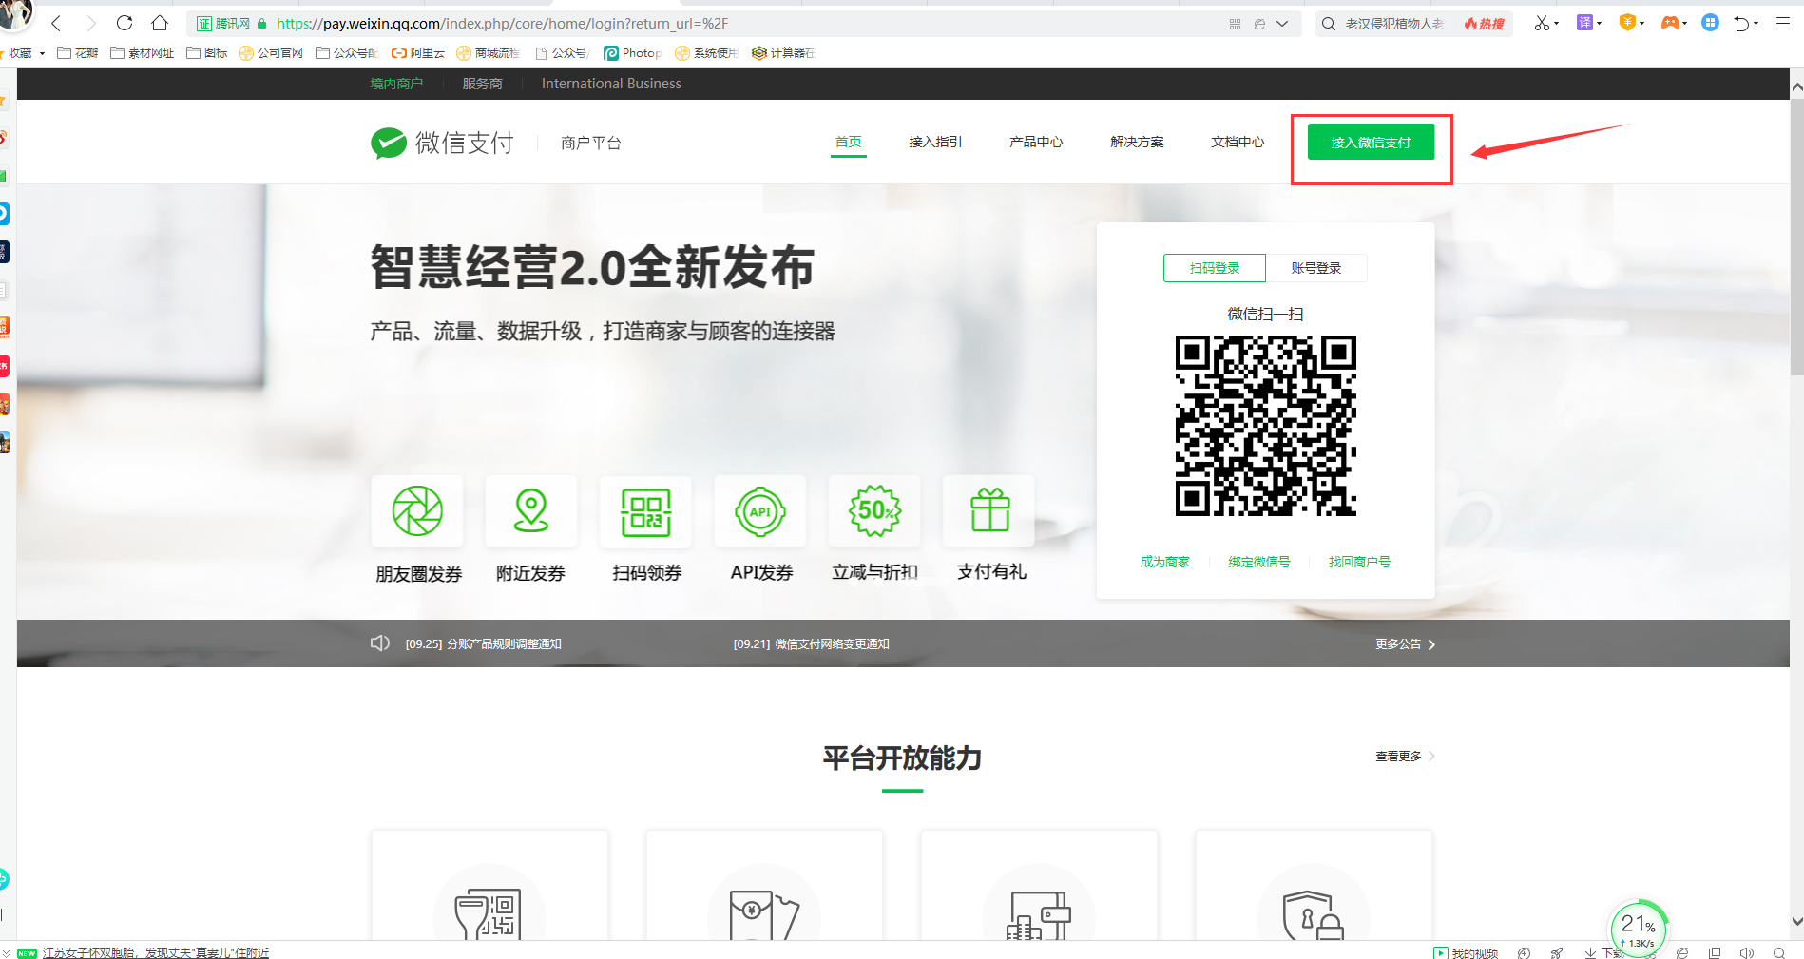
Task: Click the API发券 icon
Action: click(x=760, y=511)
